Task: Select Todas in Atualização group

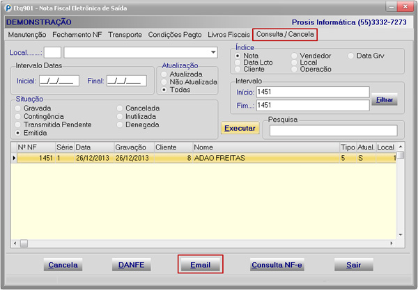Action: 164,90
